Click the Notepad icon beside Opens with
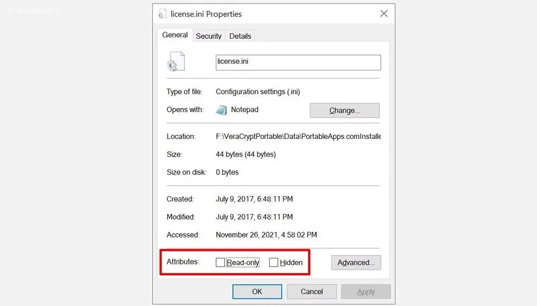Image resolution: width=537 pixels, height=306 pixels. [222, 110]
